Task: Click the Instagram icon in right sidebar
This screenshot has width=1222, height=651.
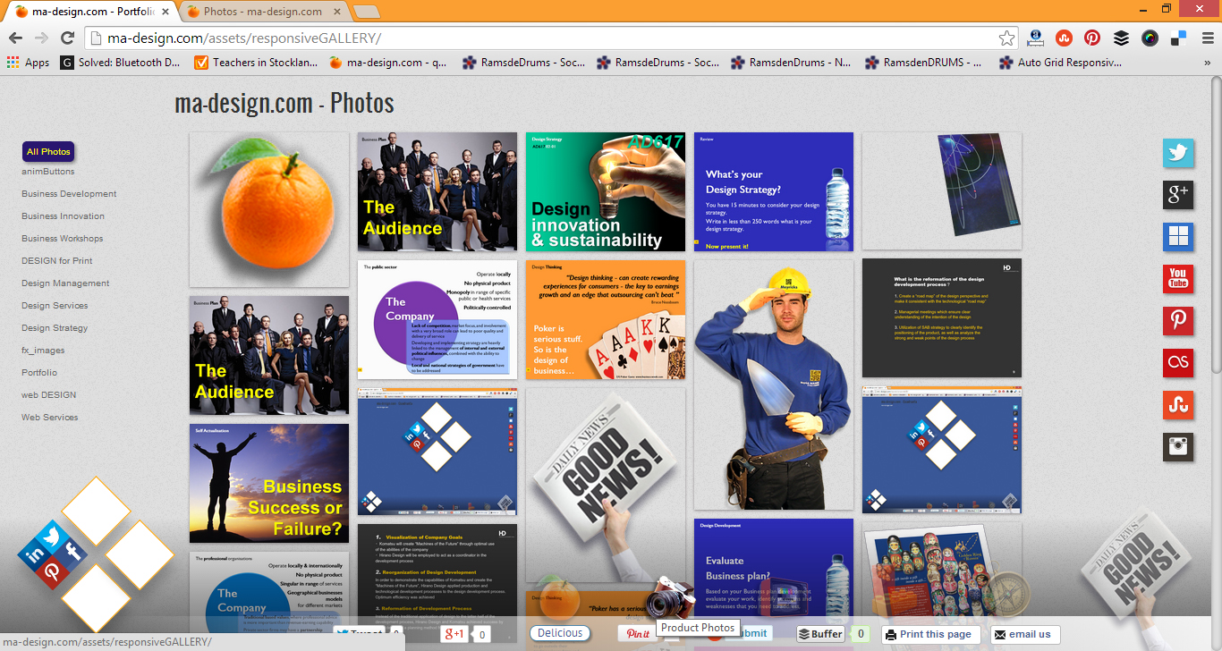Action: click(x=1177, y=447)
